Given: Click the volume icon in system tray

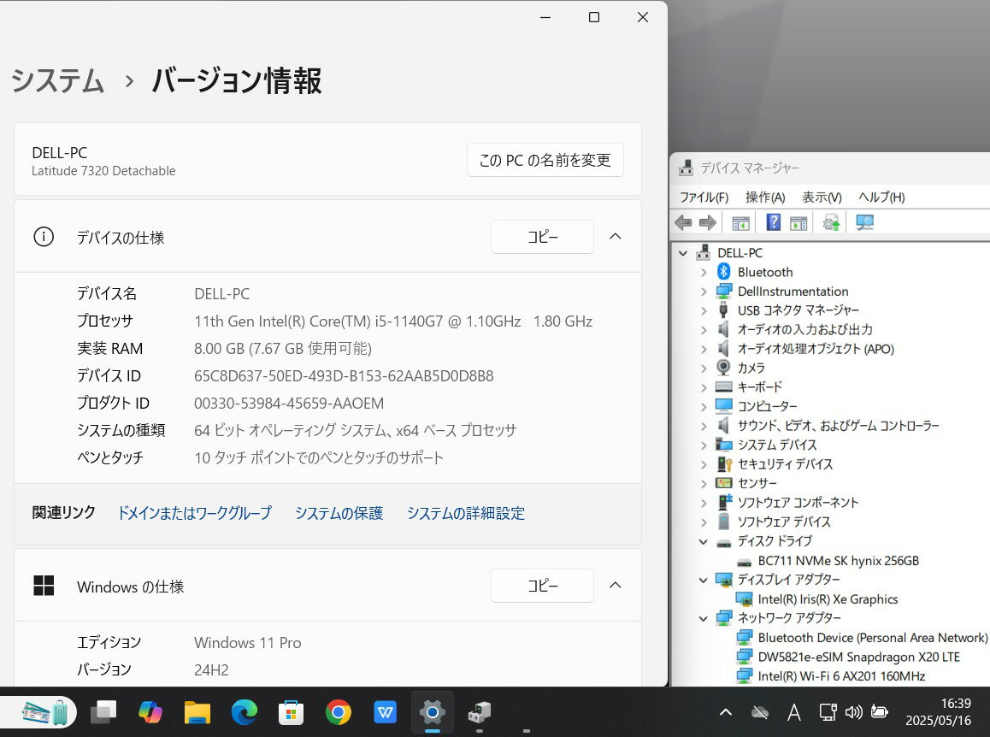Looking at the screenshot, I should click(x=852, y=711).
